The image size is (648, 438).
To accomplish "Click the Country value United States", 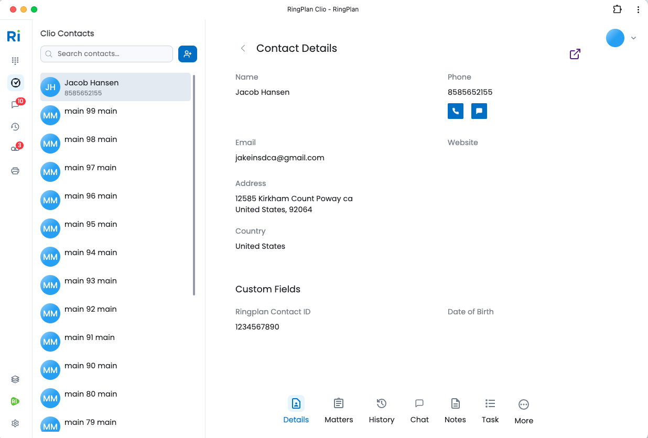I will 260,246.
